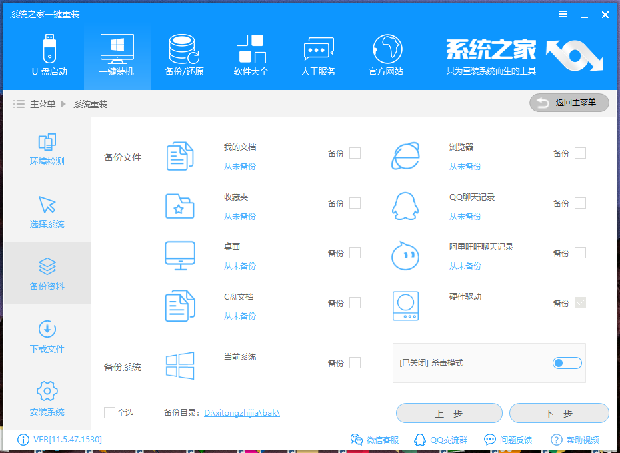Toggle the 杀毒模式 switch
620x453 pixels.
pyautogui.click(x=567, y=363)
